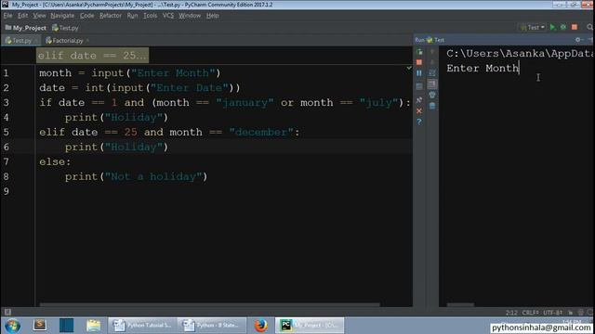The width and height of the screenshot is (595, 334).
Task: Click the dump threads icon in Run panel
Action: (419, 86)
